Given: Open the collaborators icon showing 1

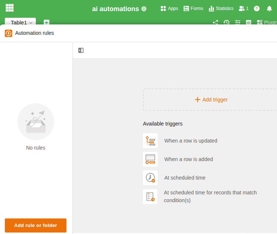Looking at the screenshot, I should click(x=243, y=9).
